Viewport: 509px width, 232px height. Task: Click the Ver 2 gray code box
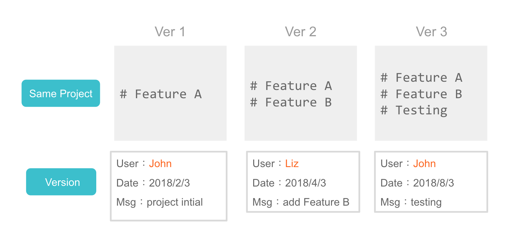tap(301, 93)
